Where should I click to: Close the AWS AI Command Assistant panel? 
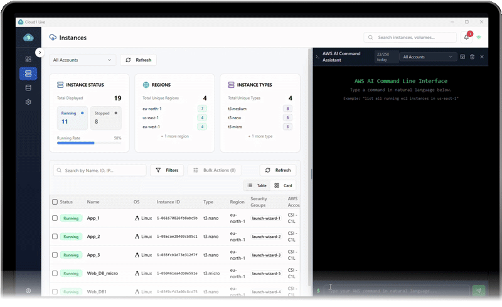coord(482,57)
